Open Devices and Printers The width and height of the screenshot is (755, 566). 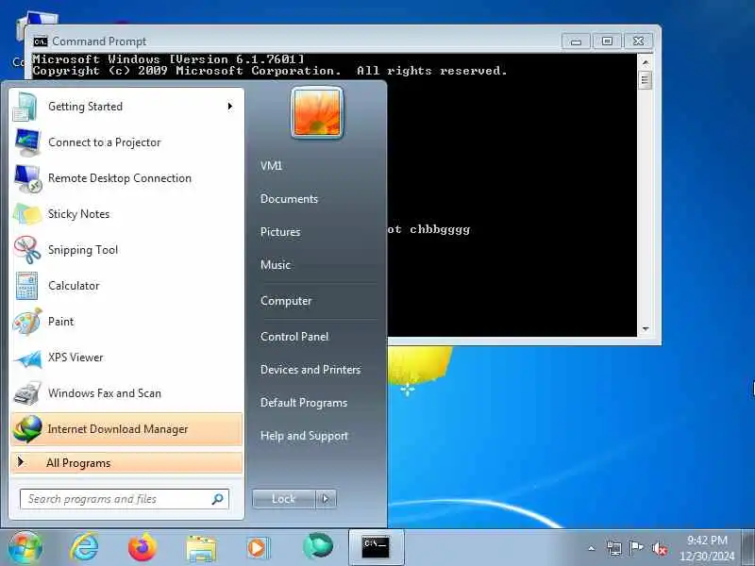310,370
